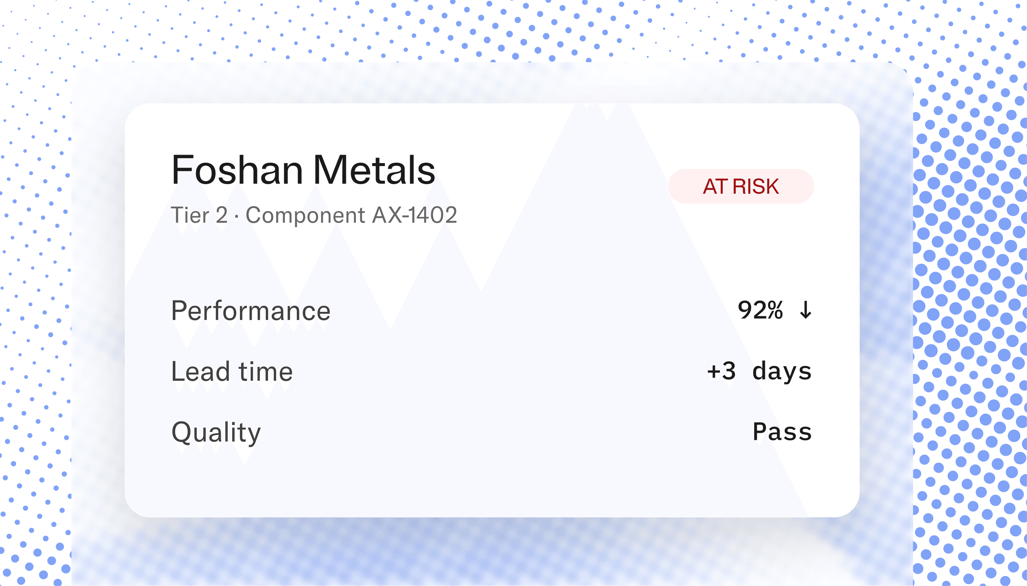Select the Tier 2 label
The height and width of the screenshot is (586, 1027).
click(199, 215)
